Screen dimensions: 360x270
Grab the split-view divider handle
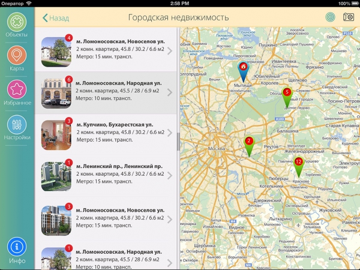(178, 142)
